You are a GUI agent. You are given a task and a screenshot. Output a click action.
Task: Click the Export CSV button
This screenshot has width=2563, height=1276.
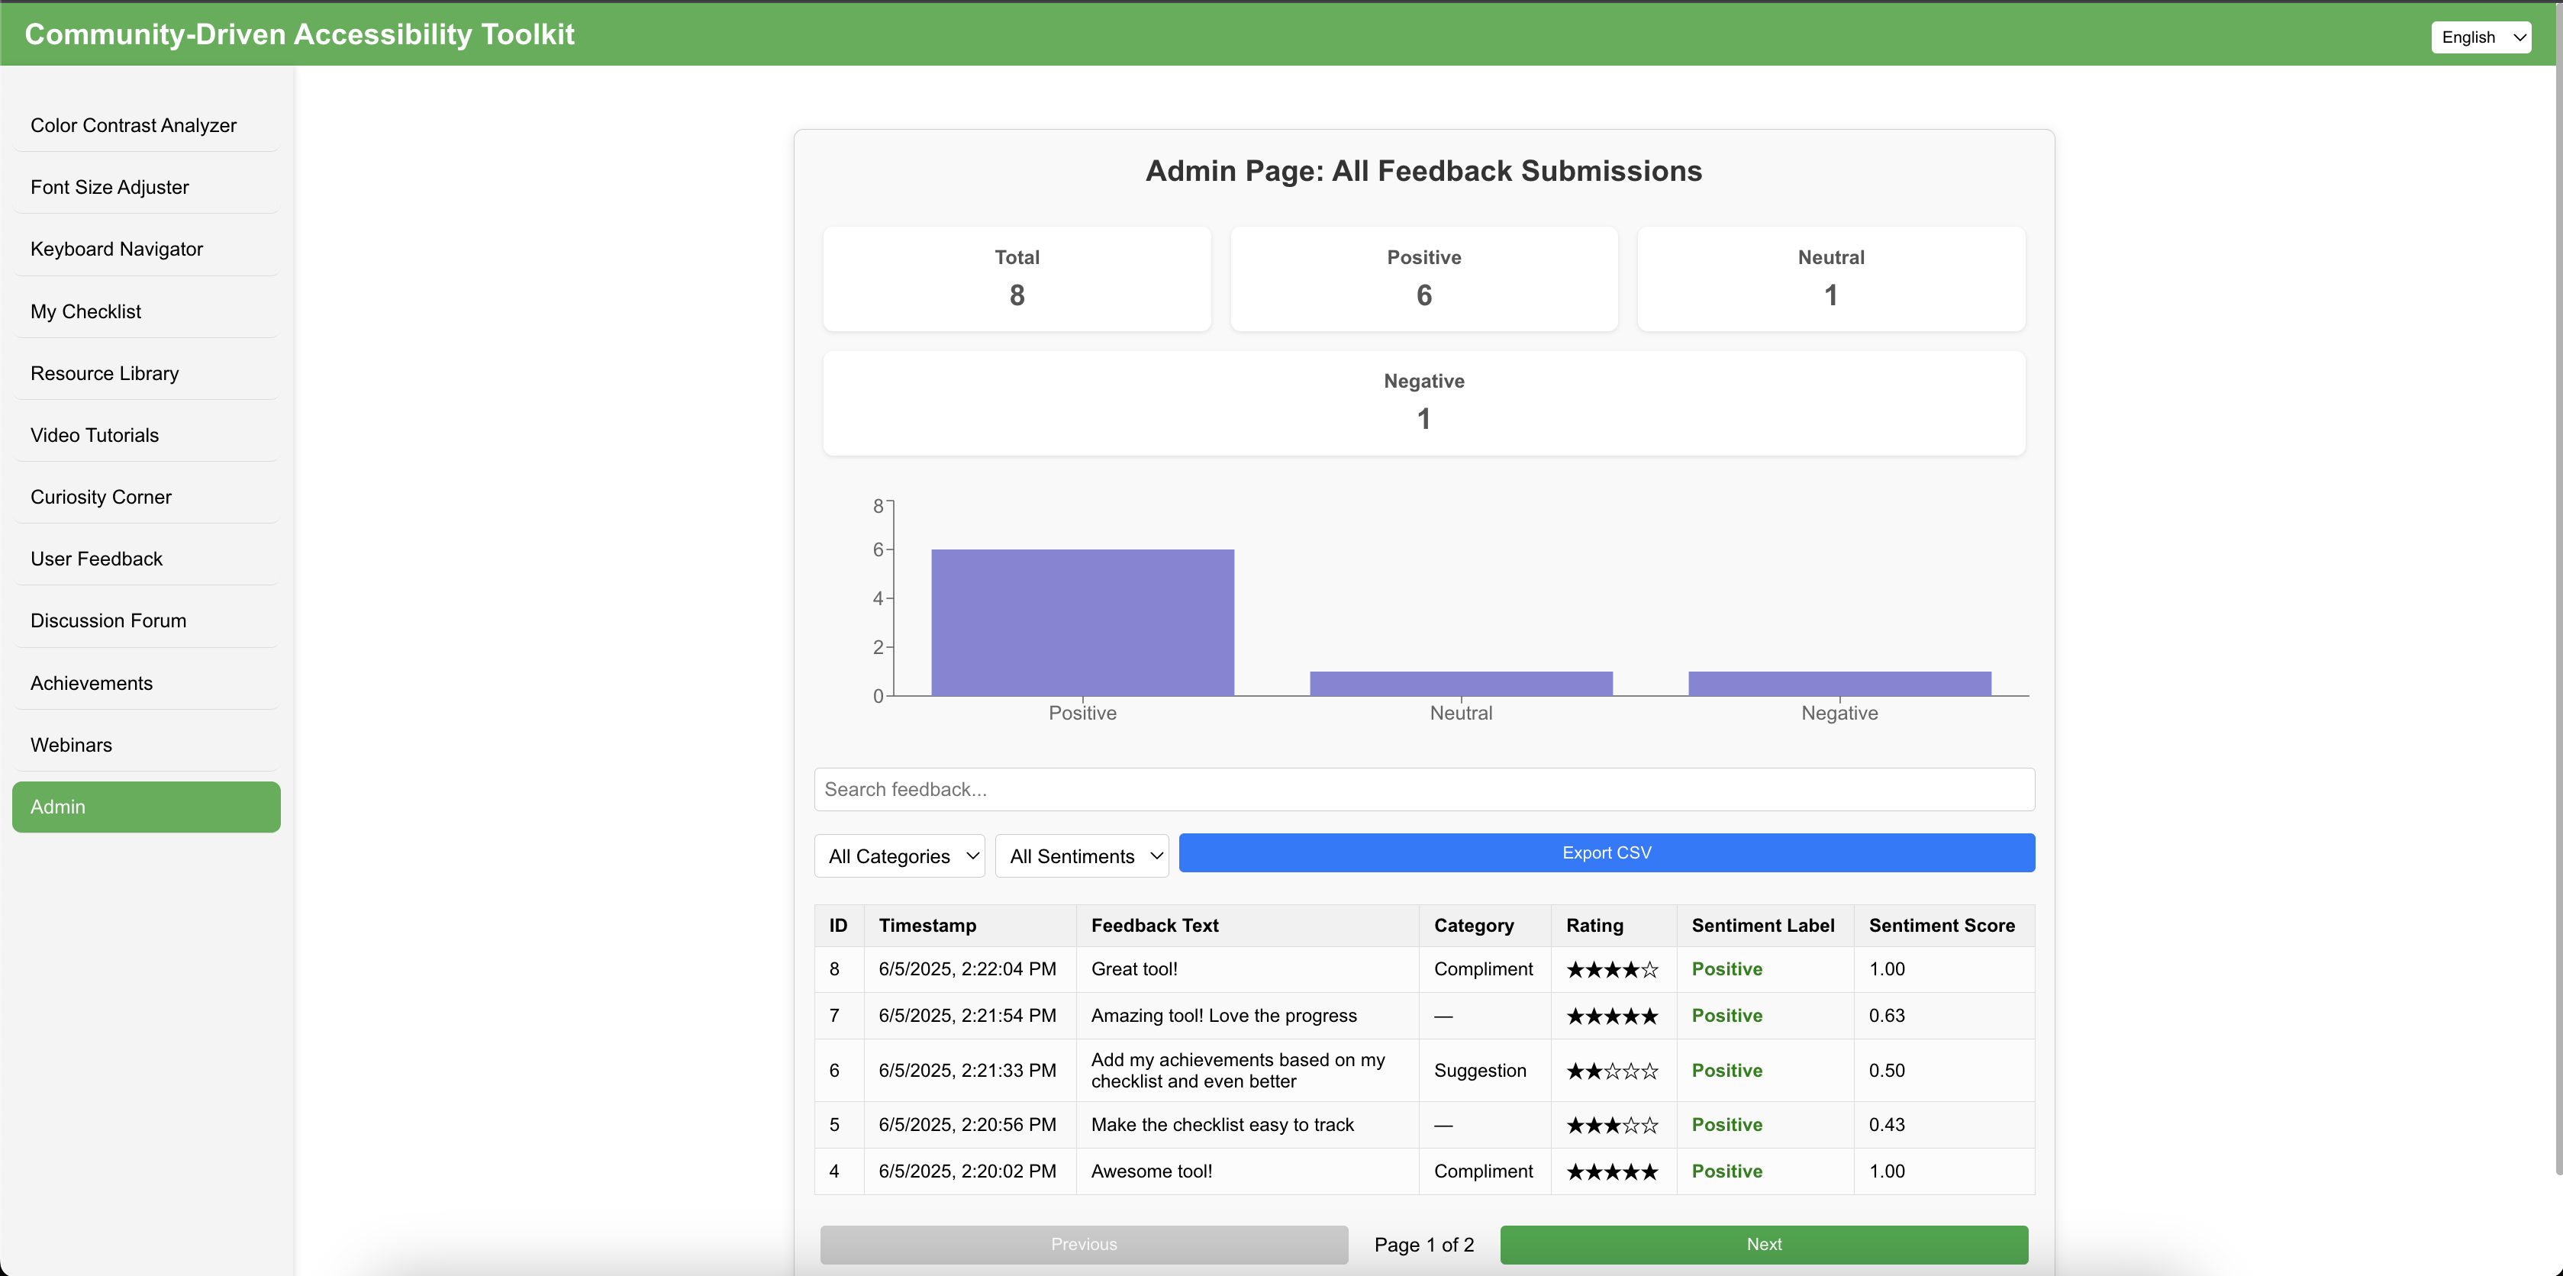pos(1605,852)
